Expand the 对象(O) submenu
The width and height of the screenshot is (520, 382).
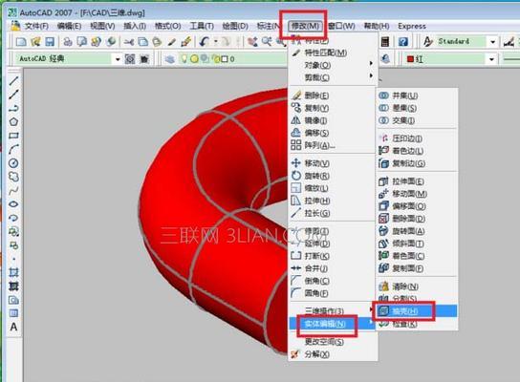click(x=333, y=65)
